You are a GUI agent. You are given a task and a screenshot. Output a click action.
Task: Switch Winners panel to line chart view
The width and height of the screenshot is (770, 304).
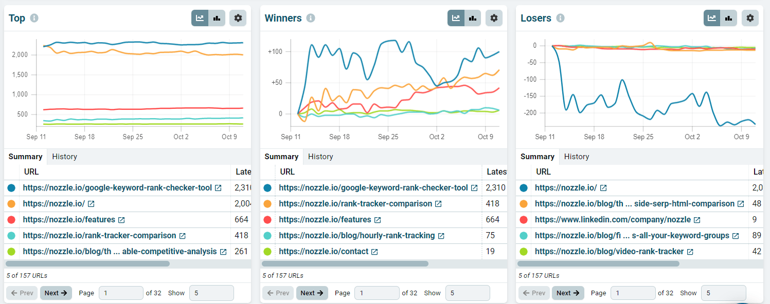pyautogui.click(x=456, y=18)
